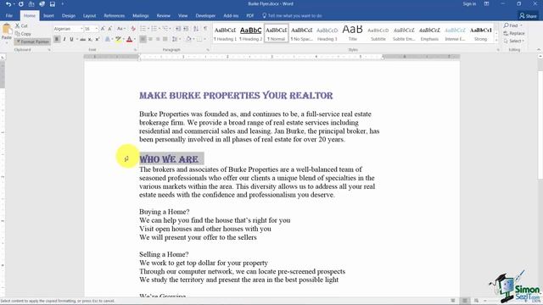
Task: Center align the paragraph
Action: point(150,40)
